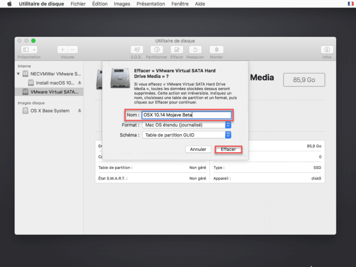
Task: Click the S.O.S. first aid icon
Action: (137, 49)
